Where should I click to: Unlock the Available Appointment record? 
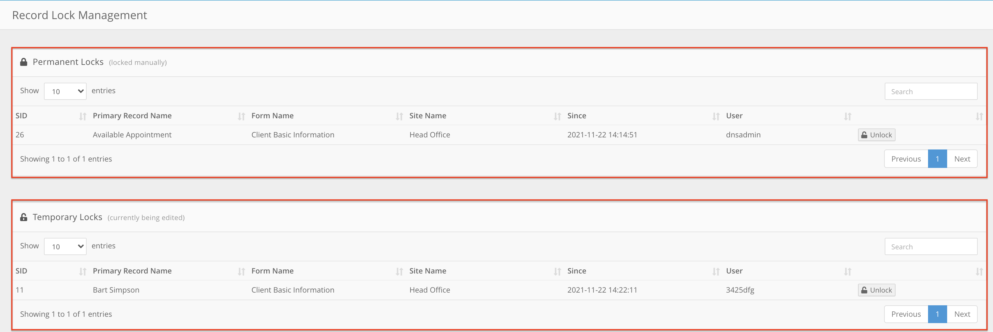coord(876,135)
